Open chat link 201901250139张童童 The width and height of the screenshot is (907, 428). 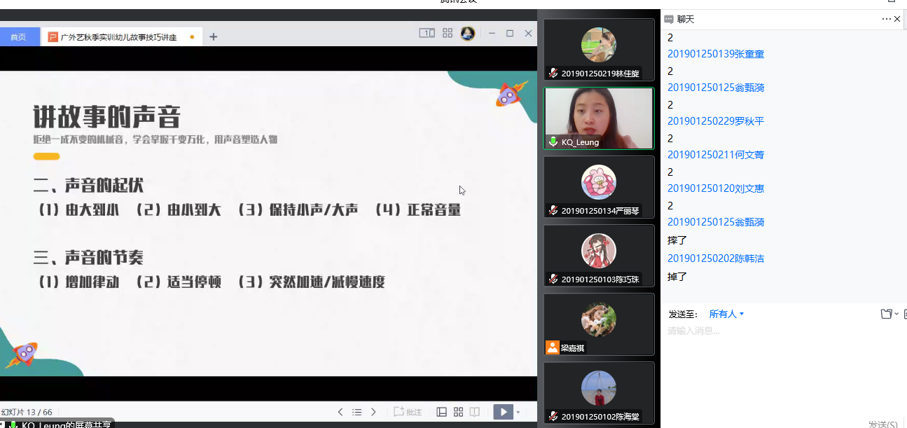tap(715, 53)
